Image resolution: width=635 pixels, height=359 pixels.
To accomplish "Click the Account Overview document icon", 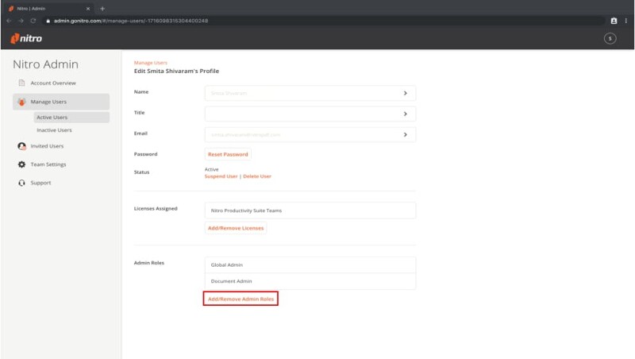I will coord(21,83).
